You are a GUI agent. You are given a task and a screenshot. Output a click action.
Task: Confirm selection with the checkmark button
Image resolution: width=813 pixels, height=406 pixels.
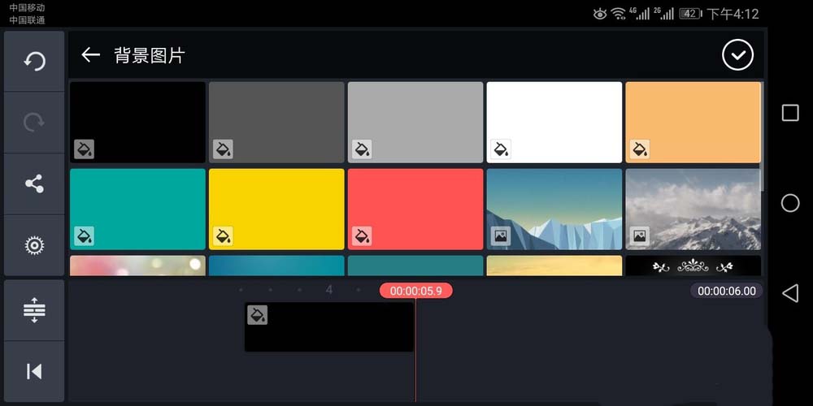[738, 55]
